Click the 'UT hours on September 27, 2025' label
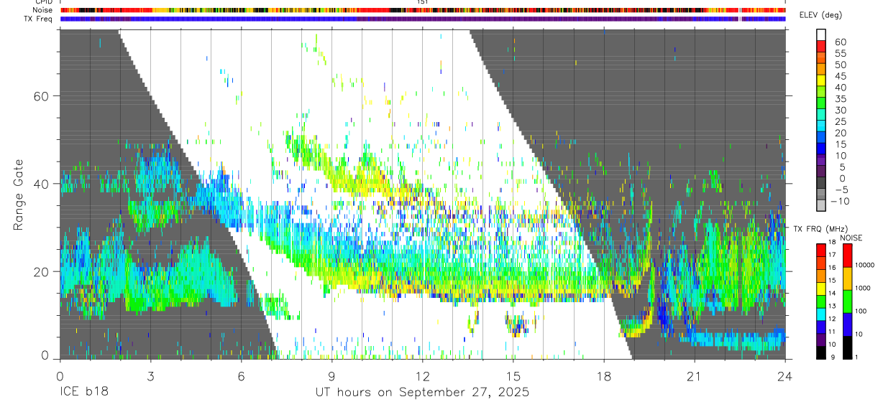 [x=422, y=393]
